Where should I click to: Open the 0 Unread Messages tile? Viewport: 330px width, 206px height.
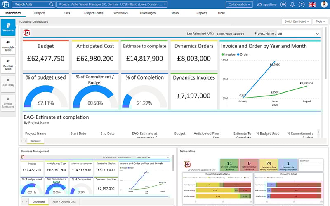click(x=8, y=103)
